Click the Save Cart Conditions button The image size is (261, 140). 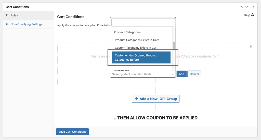72,132
